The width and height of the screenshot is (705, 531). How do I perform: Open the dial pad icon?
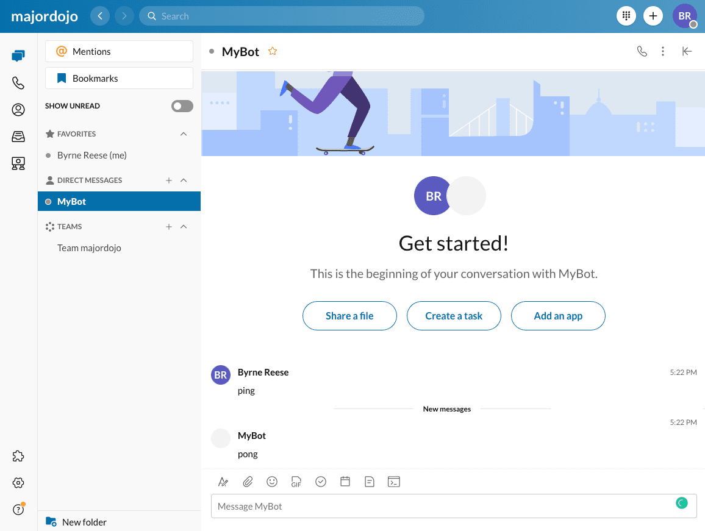(626, 16)
